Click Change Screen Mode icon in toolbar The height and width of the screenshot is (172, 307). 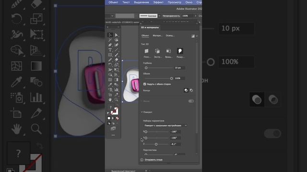113,129
